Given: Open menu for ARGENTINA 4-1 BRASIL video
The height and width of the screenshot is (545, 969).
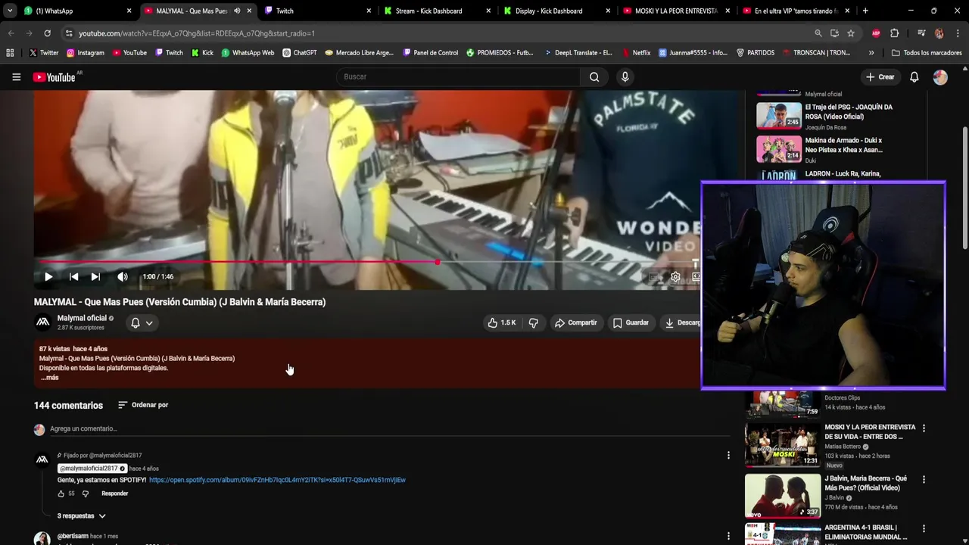Looking at the screenshot, I should [x=924, y=528].
